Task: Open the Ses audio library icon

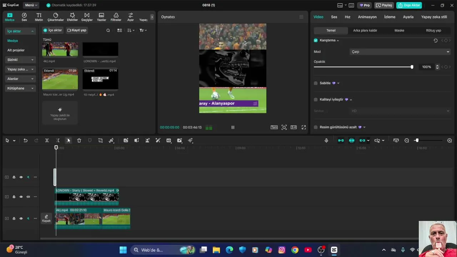Action: pyautogui.click(x=24, y=17)
